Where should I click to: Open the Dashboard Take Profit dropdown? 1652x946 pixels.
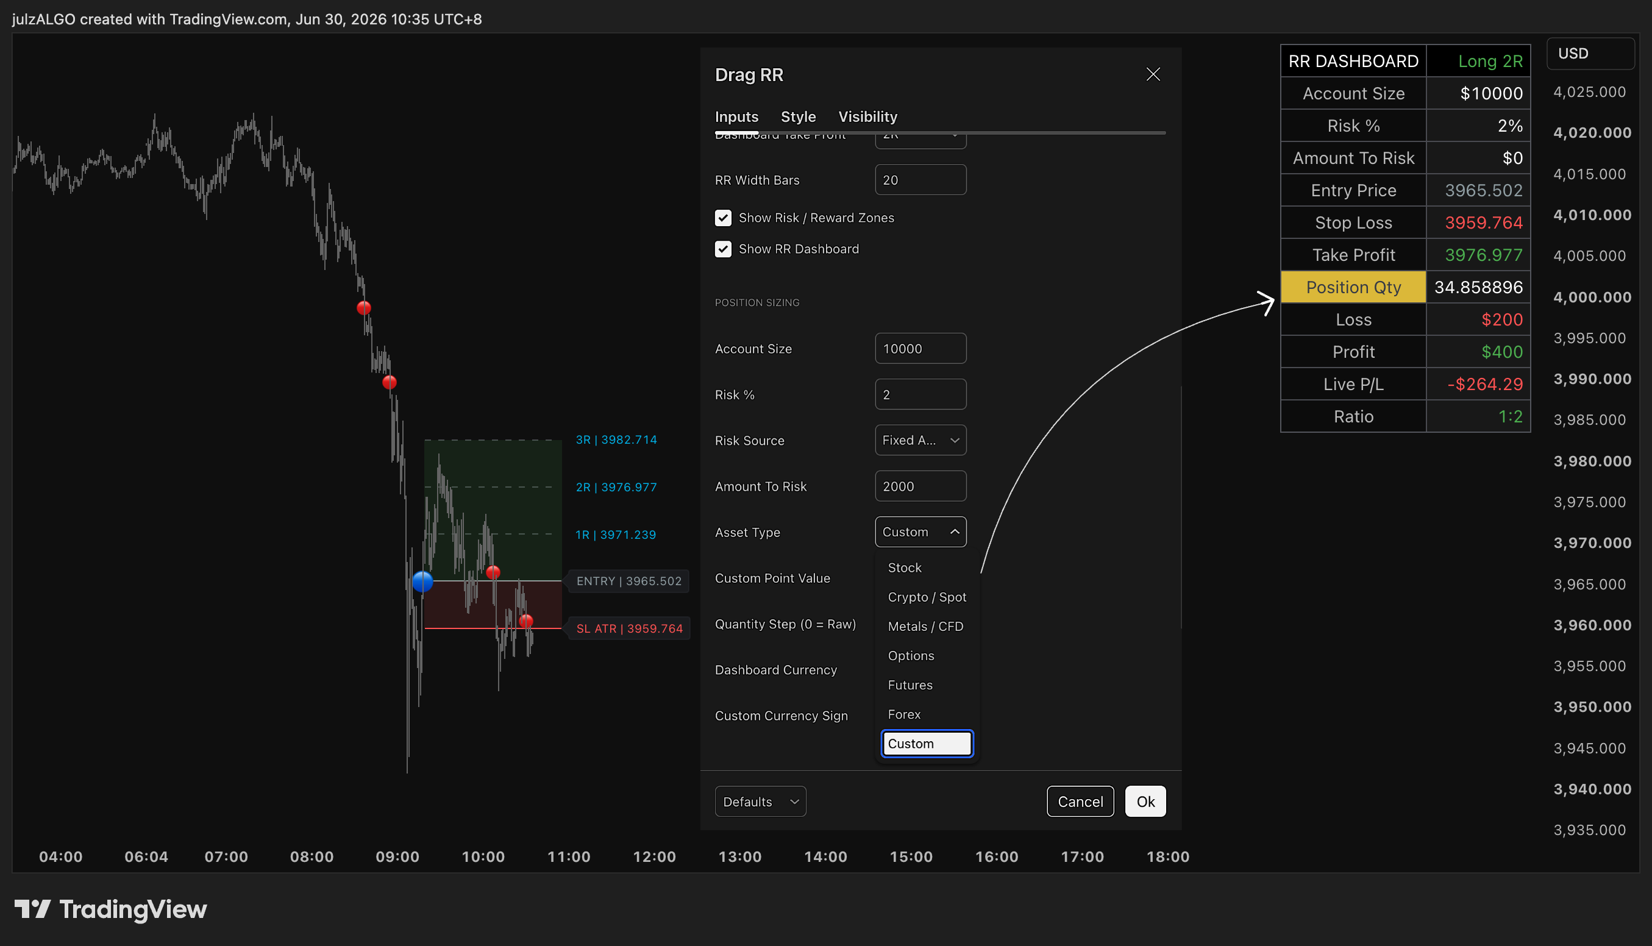click(920, 140)
